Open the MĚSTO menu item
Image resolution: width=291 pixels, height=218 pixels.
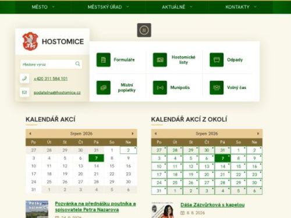pos(40,7)
